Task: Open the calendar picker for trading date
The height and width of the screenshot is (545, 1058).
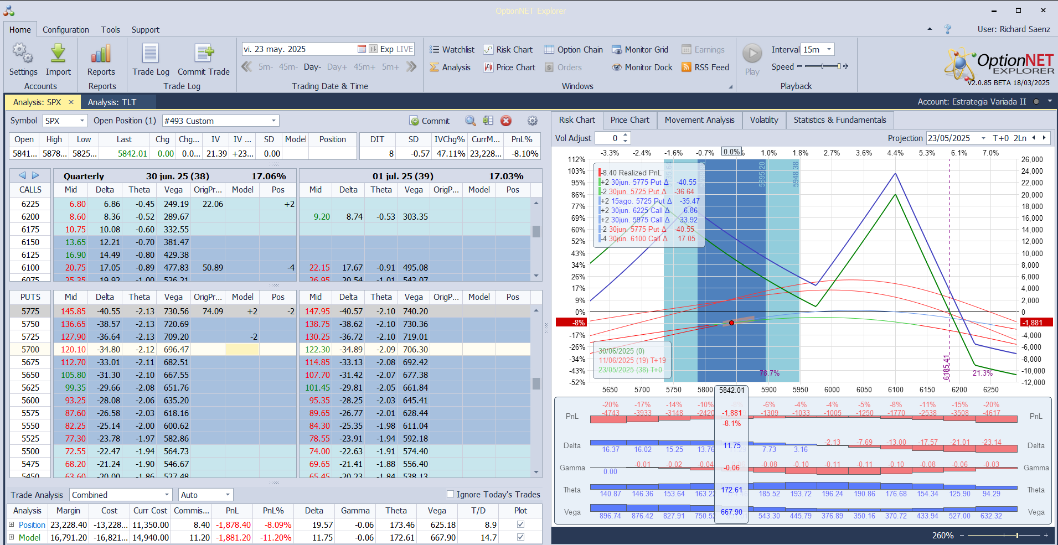Action: click(362, 49)
